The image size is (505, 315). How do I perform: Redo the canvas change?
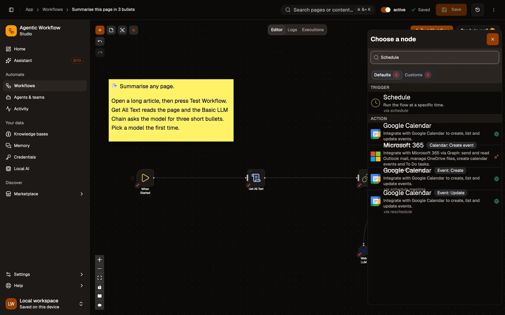[x=100, y=52]
